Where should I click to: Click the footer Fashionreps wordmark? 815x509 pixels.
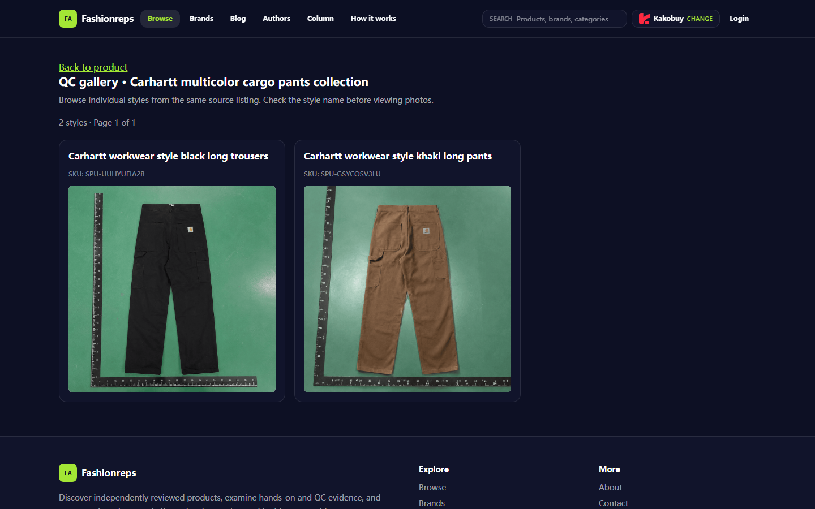[109, 473]
